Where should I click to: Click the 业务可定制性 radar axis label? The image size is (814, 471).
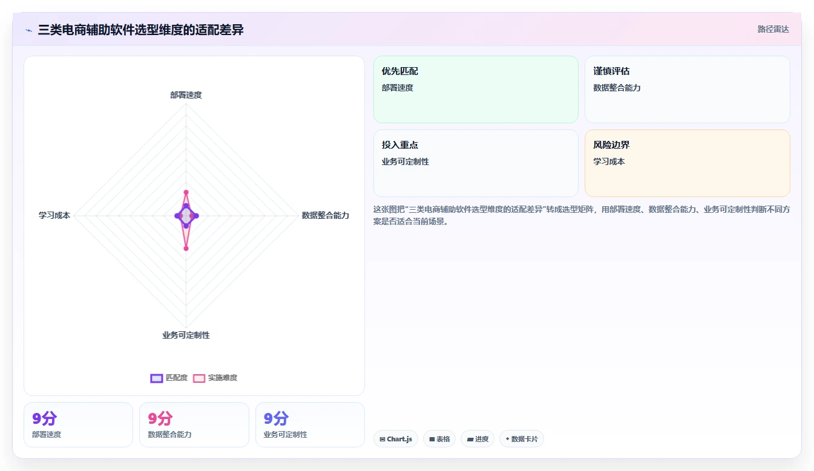(186, 335)
